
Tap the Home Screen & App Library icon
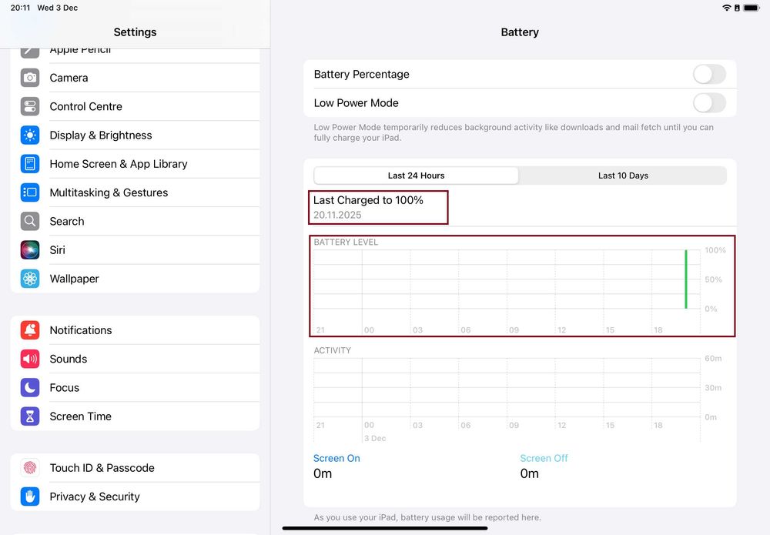(x=30, y=164)
